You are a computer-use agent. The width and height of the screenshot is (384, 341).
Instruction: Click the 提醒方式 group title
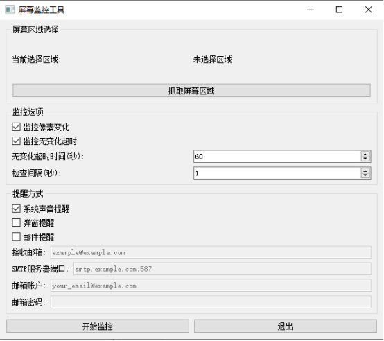pyautogui.click(x=28, y=193)
